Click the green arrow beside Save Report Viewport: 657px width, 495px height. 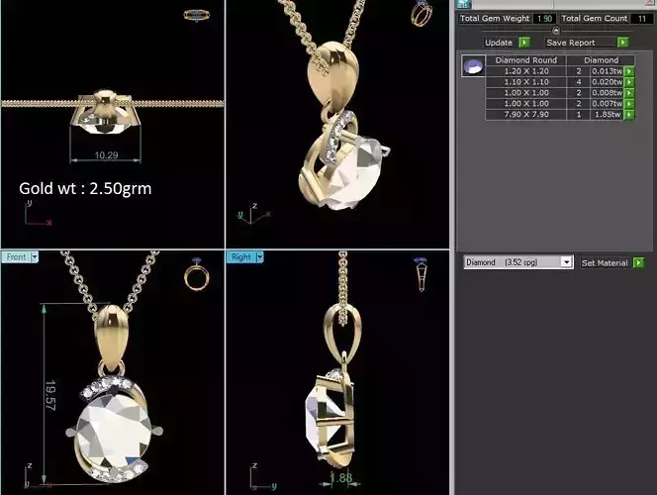(622, 43)
